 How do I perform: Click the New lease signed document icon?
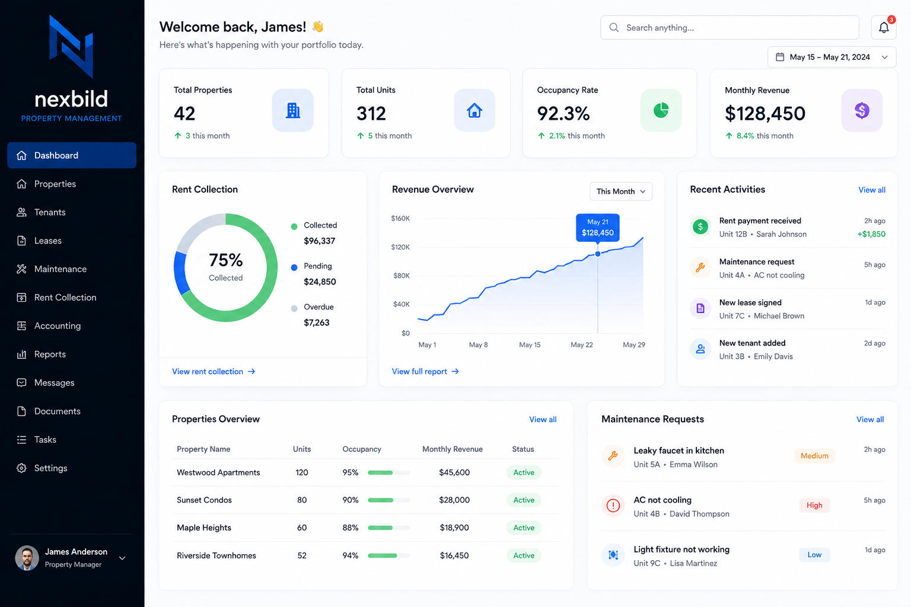click(700, 308)
